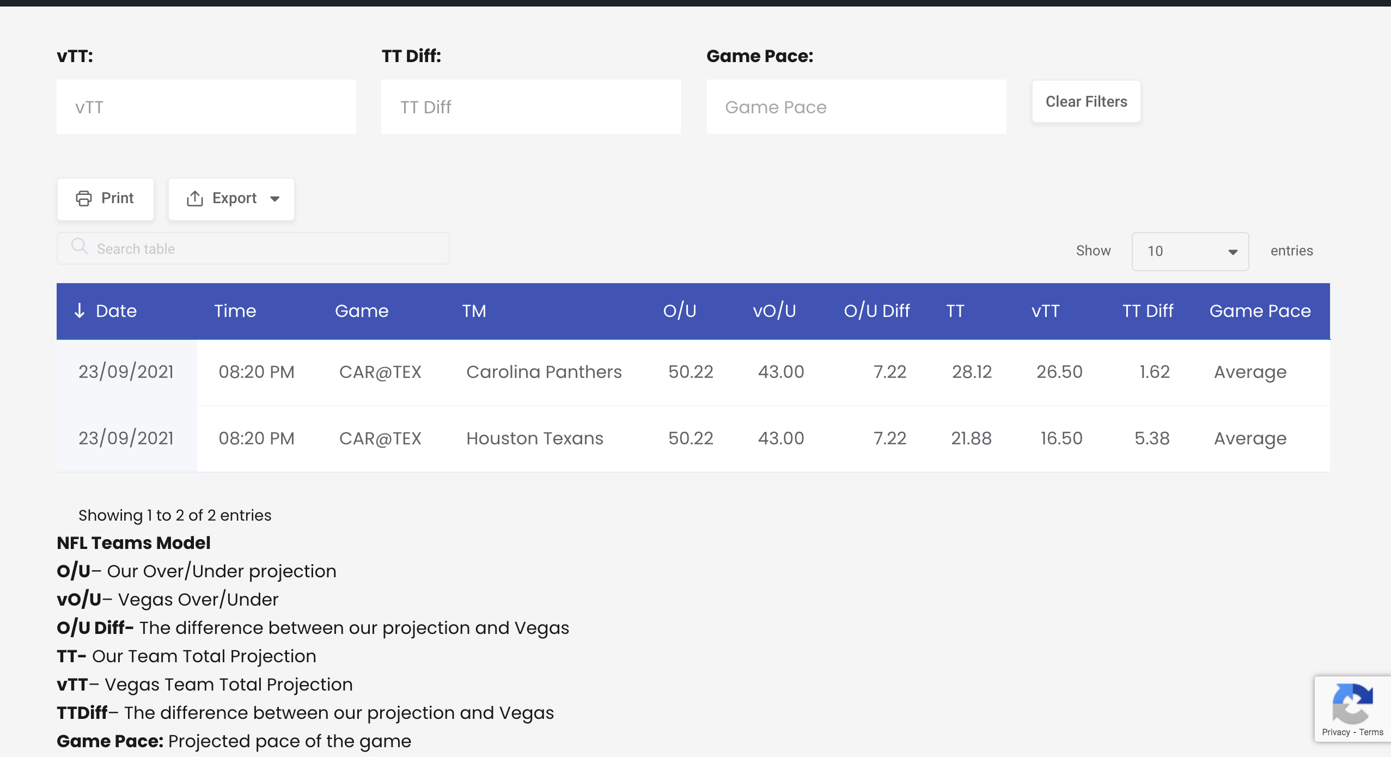Click the export upload icon
Image resolution: width=1391 pixels, height=757 pixels.
click(195, 198)
